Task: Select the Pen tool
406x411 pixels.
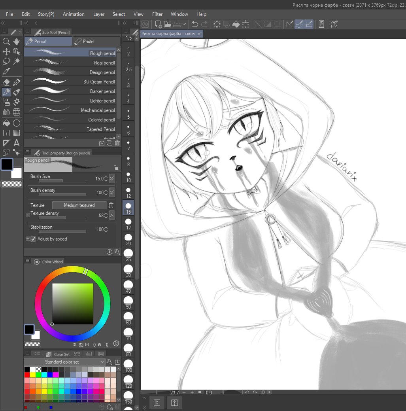Action: 17,82
